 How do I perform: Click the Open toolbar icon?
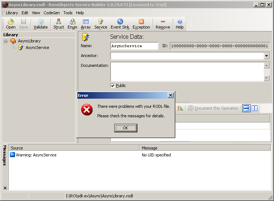point(11,24)
